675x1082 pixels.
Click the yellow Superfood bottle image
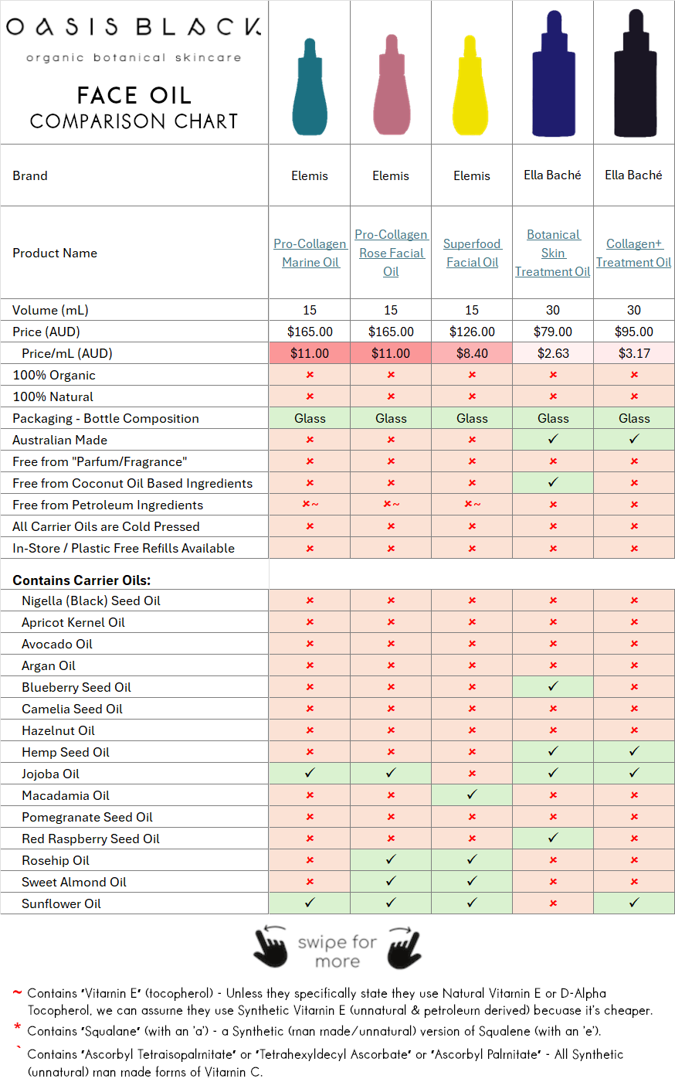(x=470, y=85)
